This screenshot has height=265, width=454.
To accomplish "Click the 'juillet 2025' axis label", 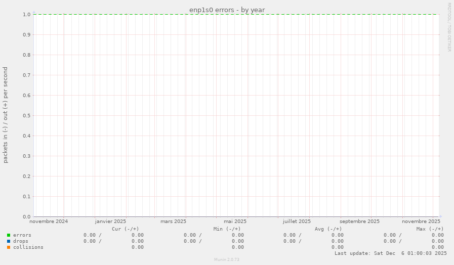I will (x=297, y=222).
